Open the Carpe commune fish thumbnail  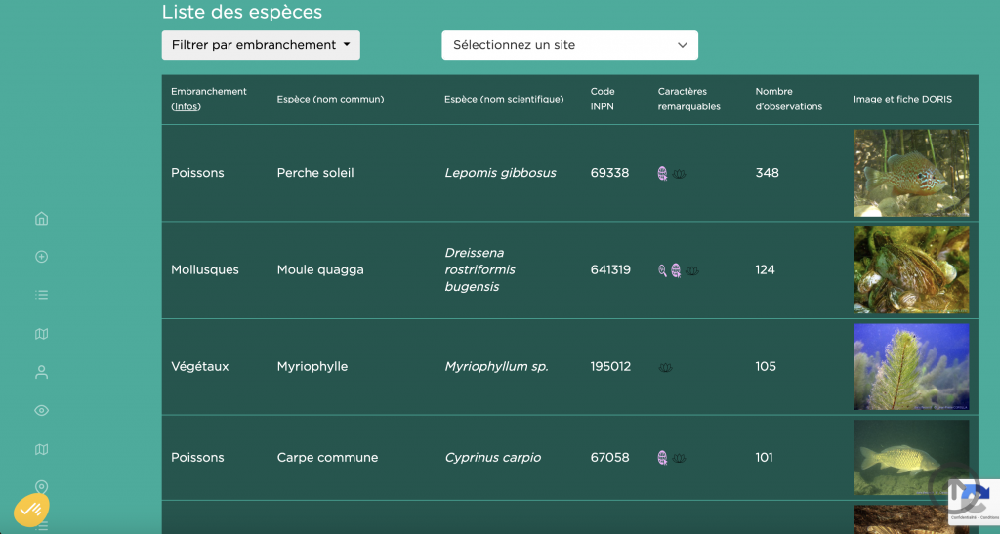tap(910, 457)
